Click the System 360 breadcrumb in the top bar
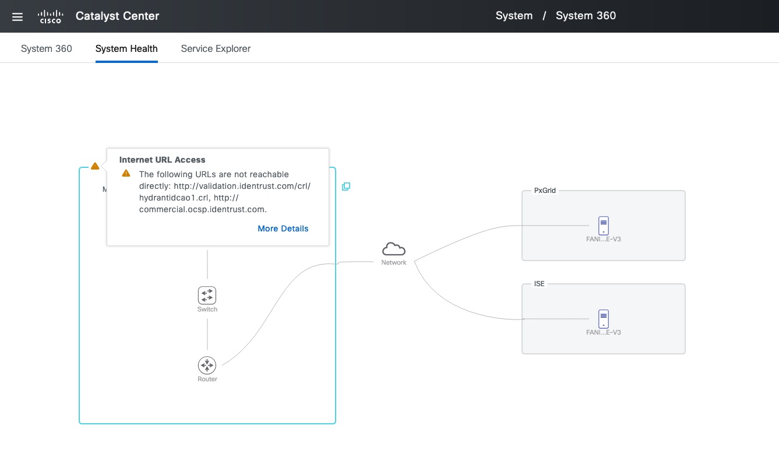Screen dimensions: 779x457 click(x=586, y=16)
